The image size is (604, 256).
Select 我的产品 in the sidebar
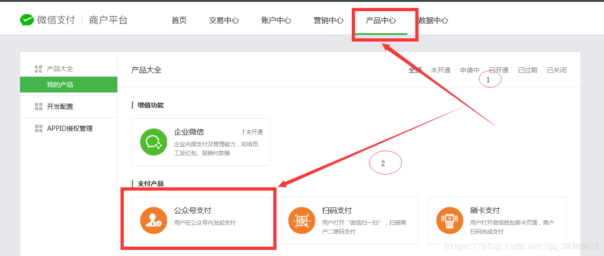(x=69, y=85)
